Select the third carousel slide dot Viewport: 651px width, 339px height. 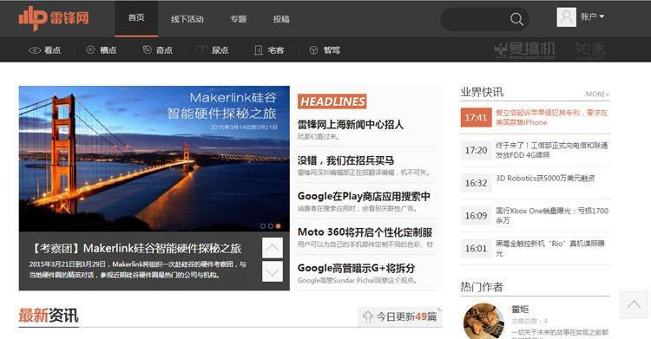pyautogui.click(x=278, y=226)
